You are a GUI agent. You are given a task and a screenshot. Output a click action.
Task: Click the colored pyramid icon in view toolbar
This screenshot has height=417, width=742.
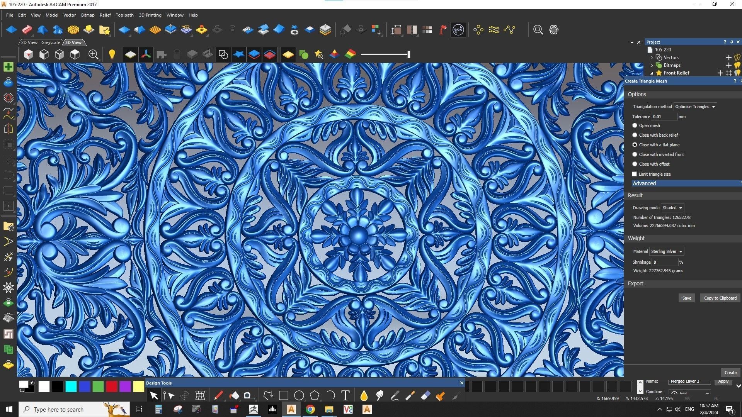[x=335, y=54]
